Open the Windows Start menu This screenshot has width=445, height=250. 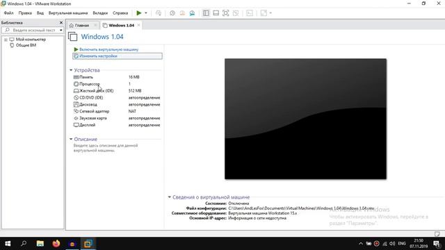tap(8, 244)
